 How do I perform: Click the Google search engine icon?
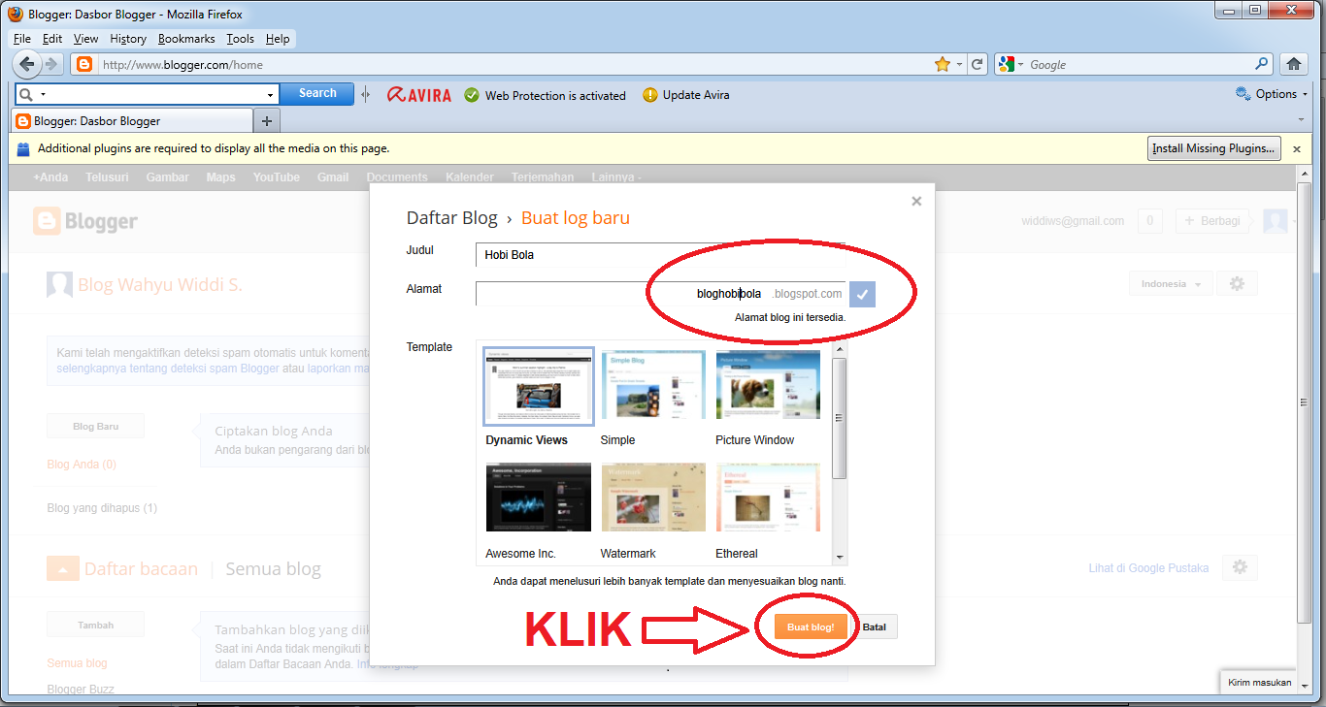click(1007, 64)
